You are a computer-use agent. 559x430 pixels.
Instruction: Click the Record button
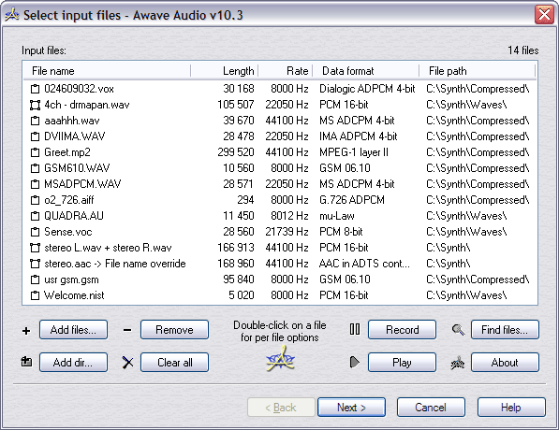click(x=402, y=330)
